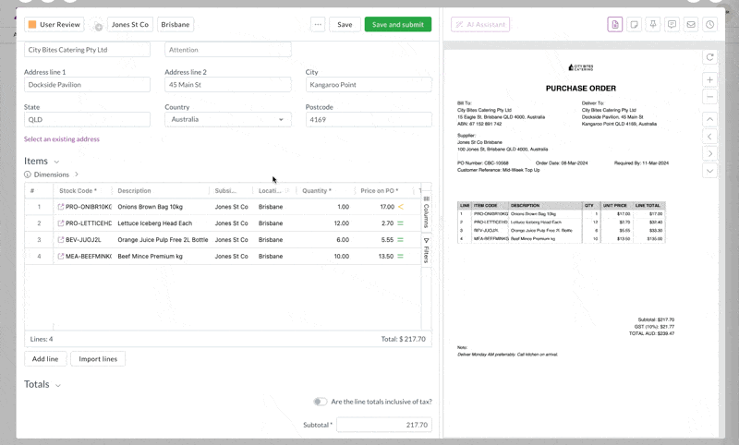Expand the Dimensions section
This screenshot has width=739, height=445.
(77, 174)
